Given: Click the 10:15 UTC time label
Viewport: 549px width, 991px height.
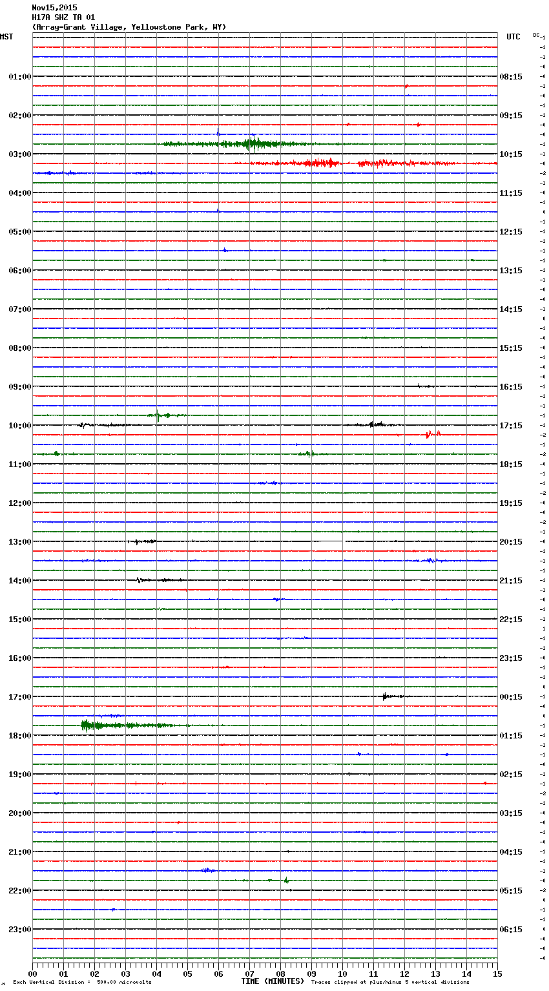Looking at the screenshot, I should [x=511, y=154].
